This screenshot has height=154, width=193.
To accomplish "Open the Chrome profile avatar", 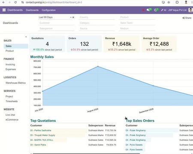I will 186,2.
